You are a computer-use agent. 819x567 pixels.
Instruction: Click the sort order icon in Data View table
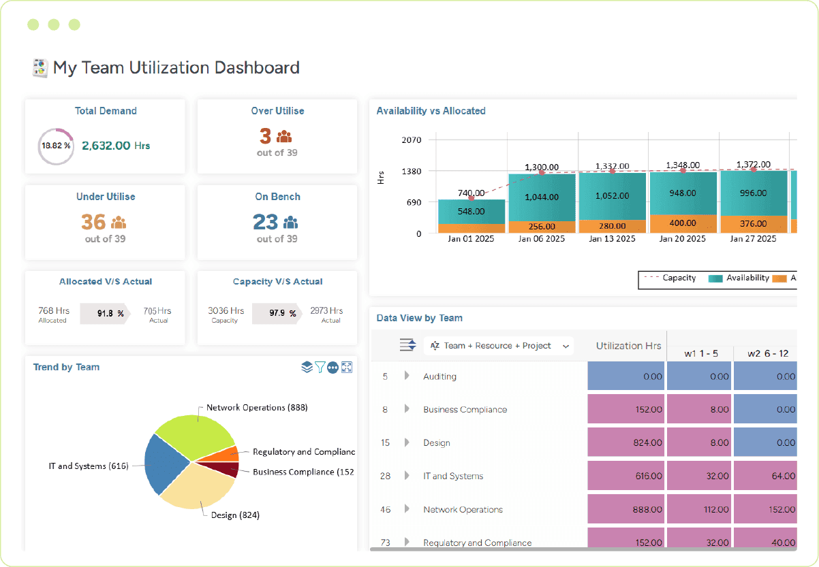coord(407,345)
